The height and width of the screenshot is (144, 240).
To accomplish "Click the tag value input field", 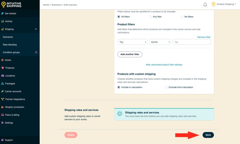I will [x=191, y=42].
